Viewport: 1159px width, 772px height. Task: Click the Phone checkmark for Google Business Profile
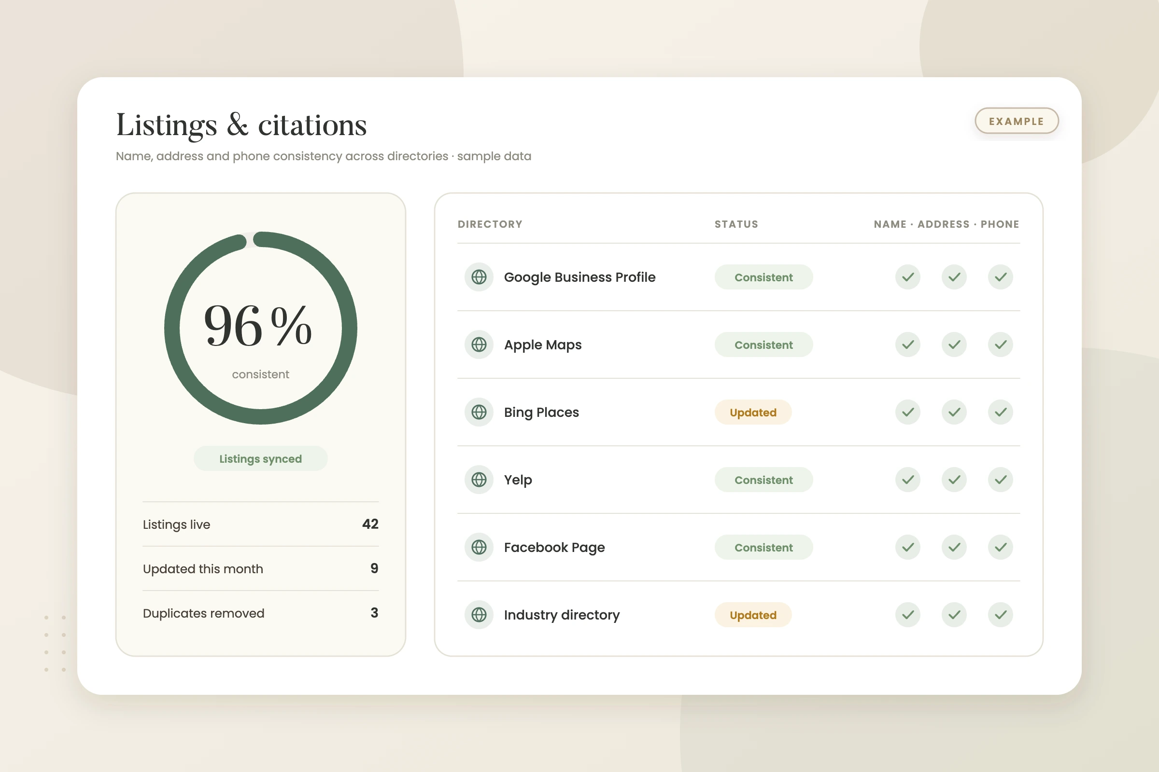pyautogui.click(x=1001, y=276)
